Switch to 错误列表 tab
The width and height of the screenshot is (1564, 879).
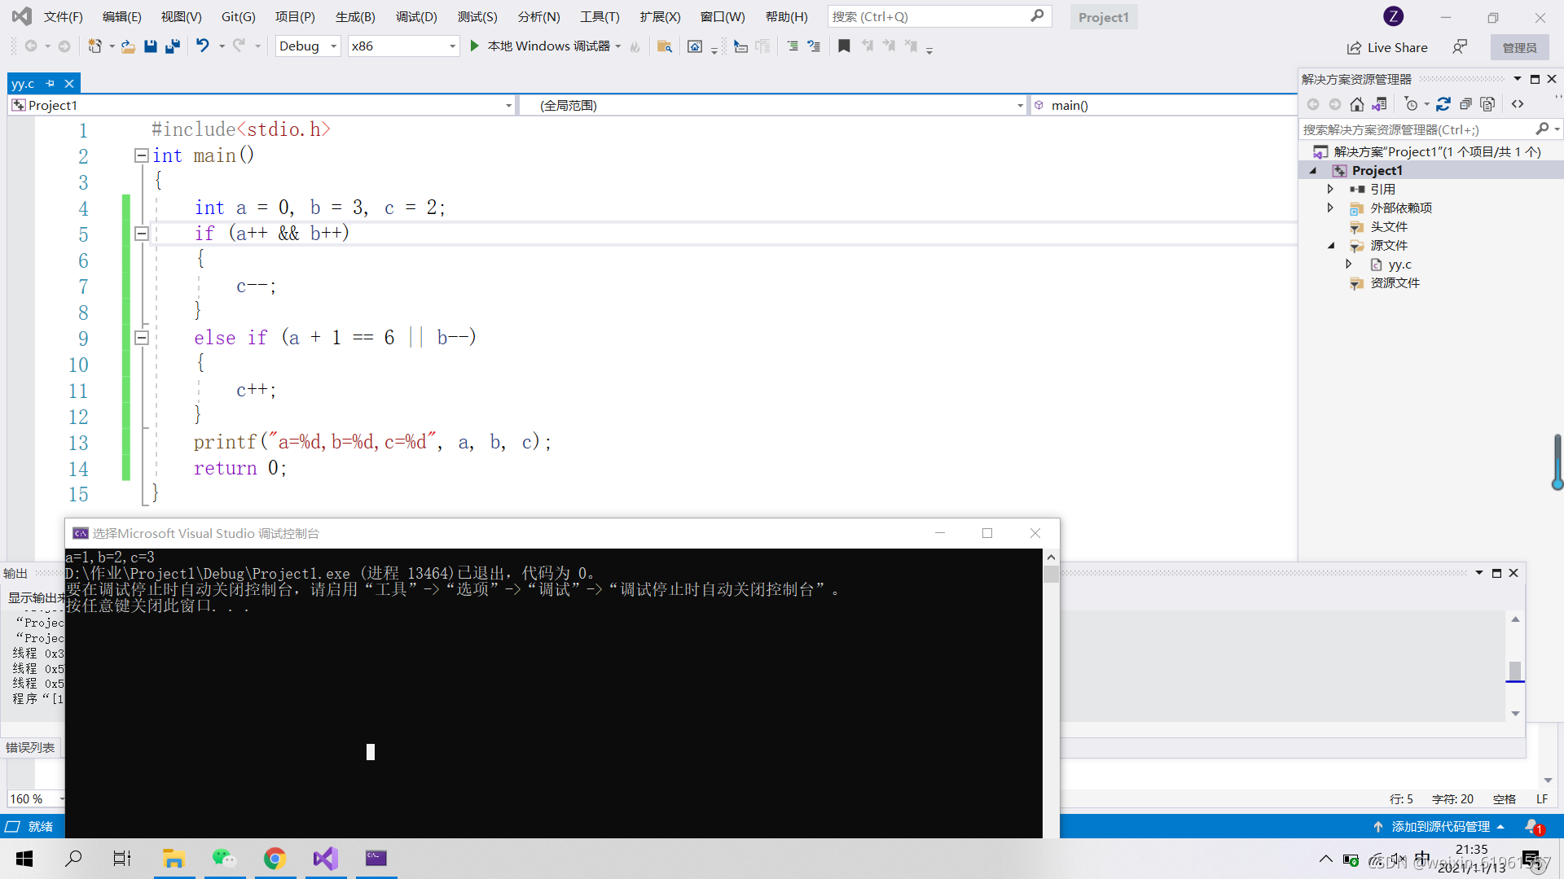point(30,747)
